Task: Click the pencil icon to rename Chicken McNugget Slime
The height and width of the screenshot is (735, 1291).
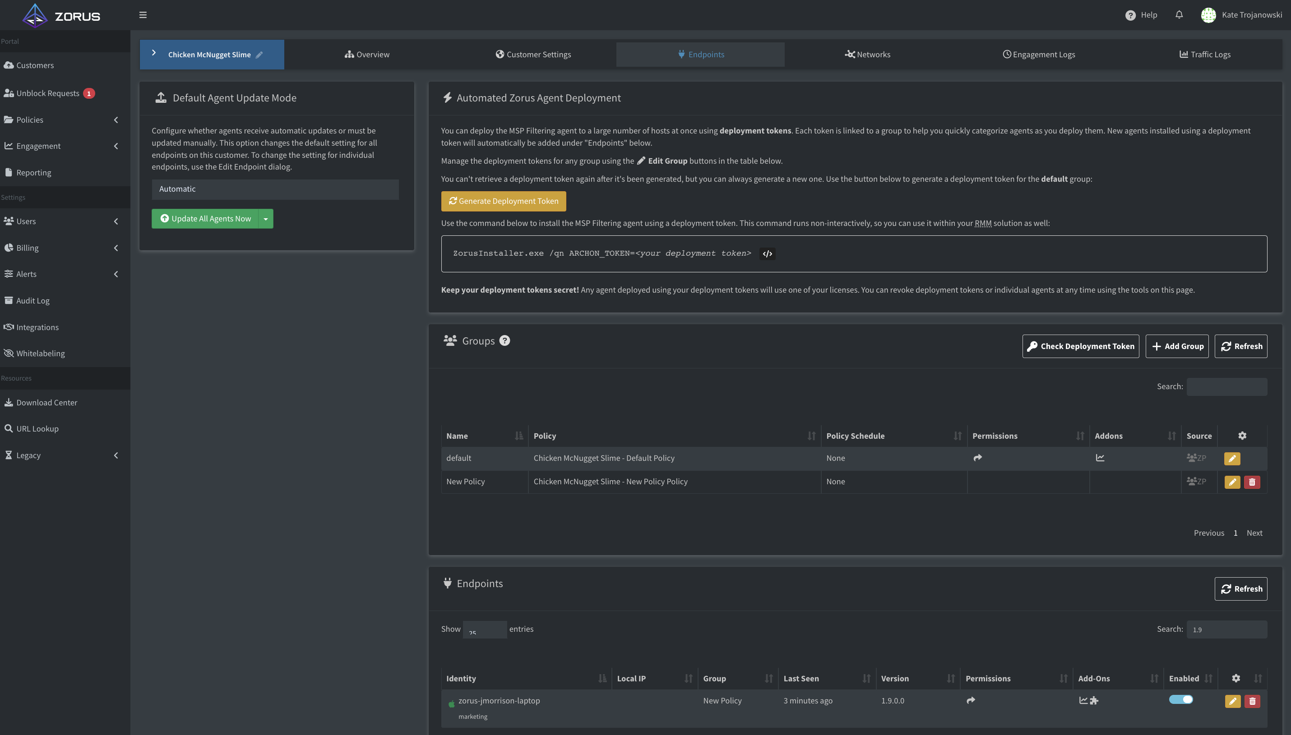Action: [x=259, y=55]
